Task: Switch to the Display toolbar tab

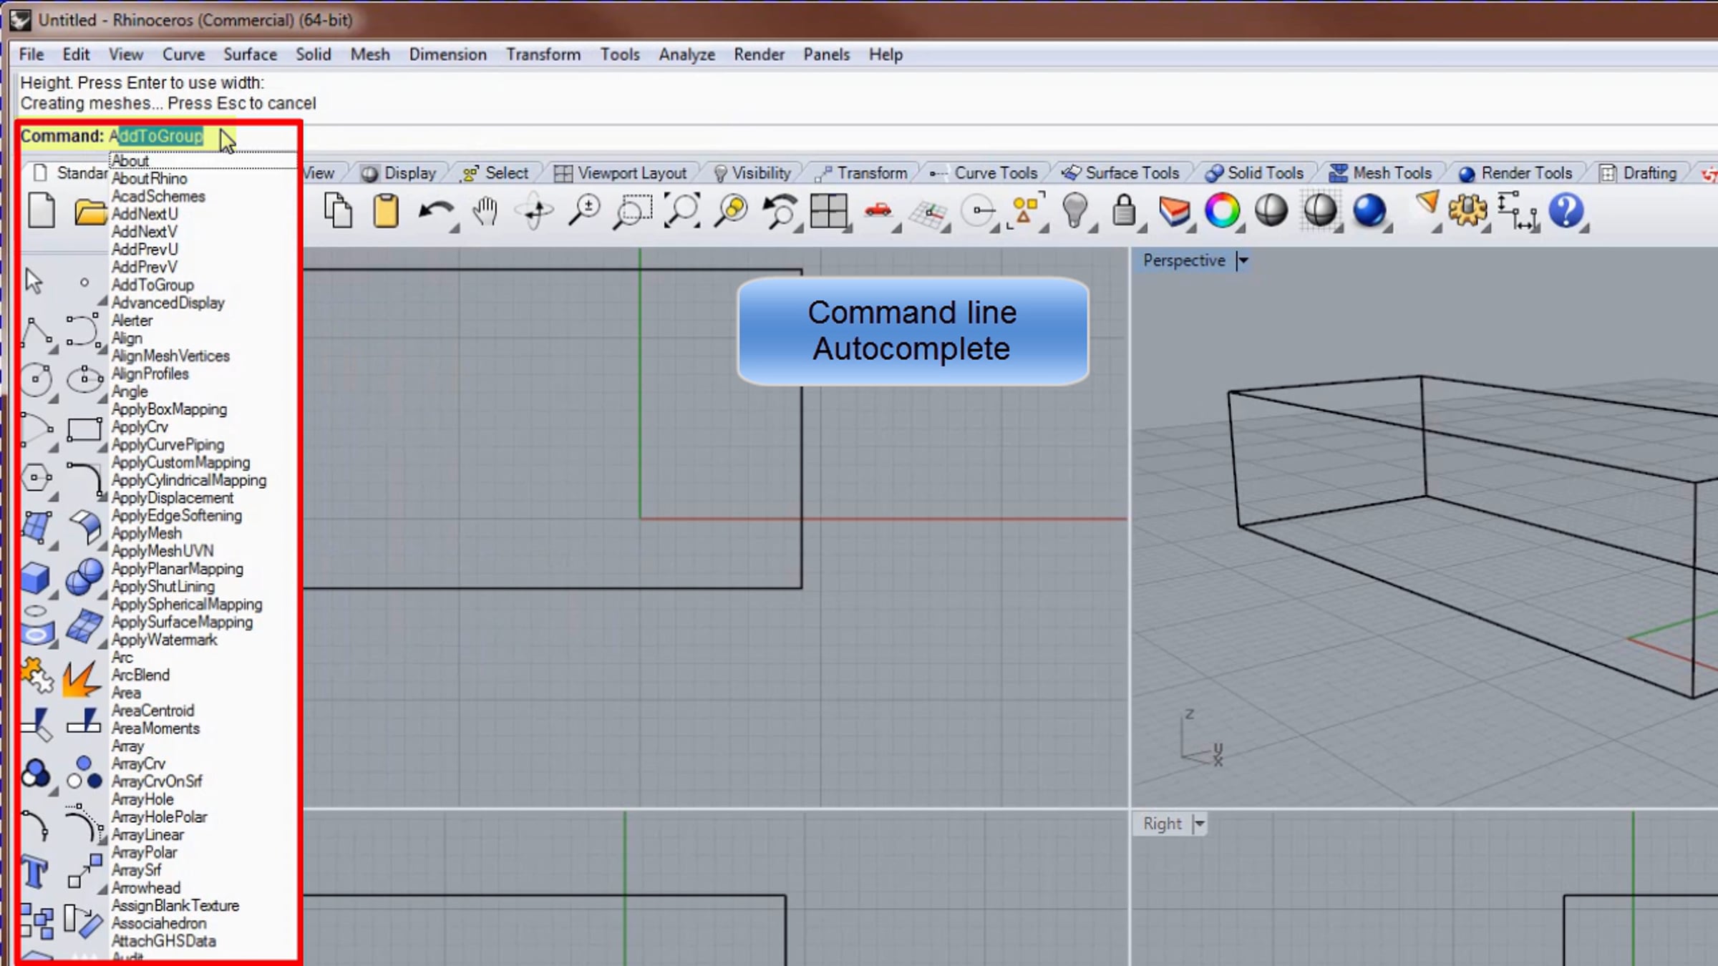Action: [400, 173]
